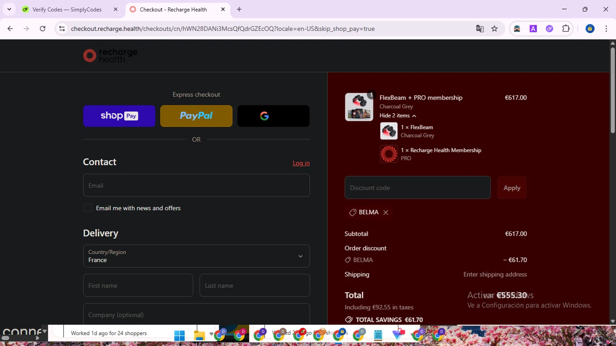This screenshot has height=346, width=616.
Task: Open the masked-face extension icon
Action: pyautogui.click(x=517, y=29)
